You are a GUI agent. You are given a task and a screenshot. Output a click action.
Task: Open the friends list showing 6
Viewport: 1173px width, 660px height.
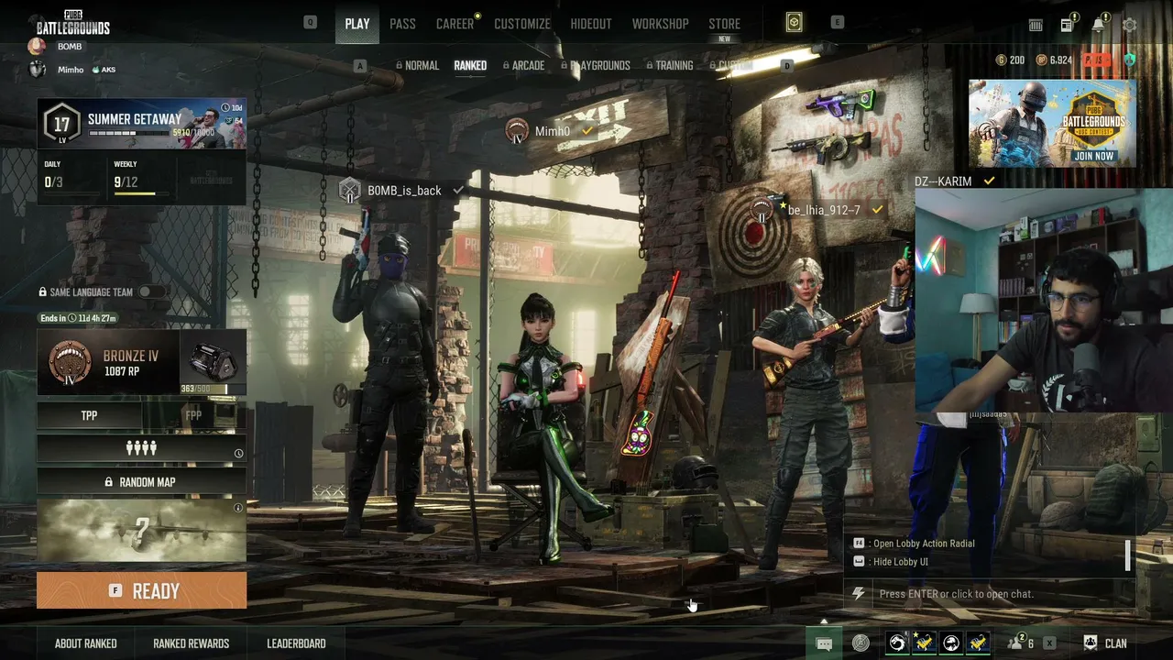tap(1020, 643)
